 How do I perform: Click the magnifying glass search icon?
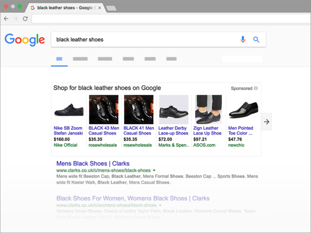(256, 40)
